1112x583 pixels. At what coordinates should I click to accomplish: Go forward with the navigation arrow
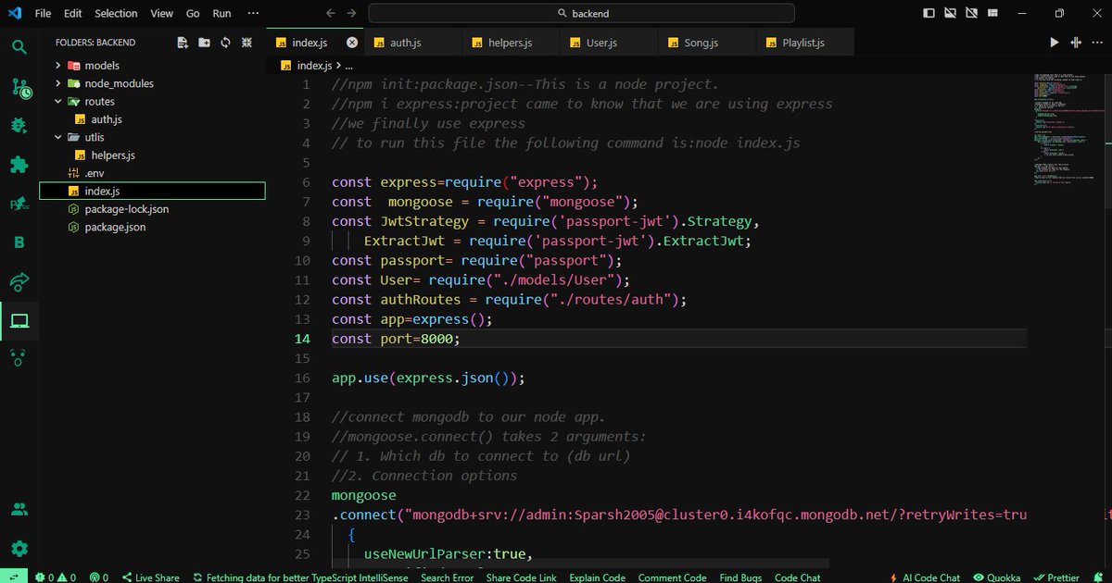click(x=351, y=13)
